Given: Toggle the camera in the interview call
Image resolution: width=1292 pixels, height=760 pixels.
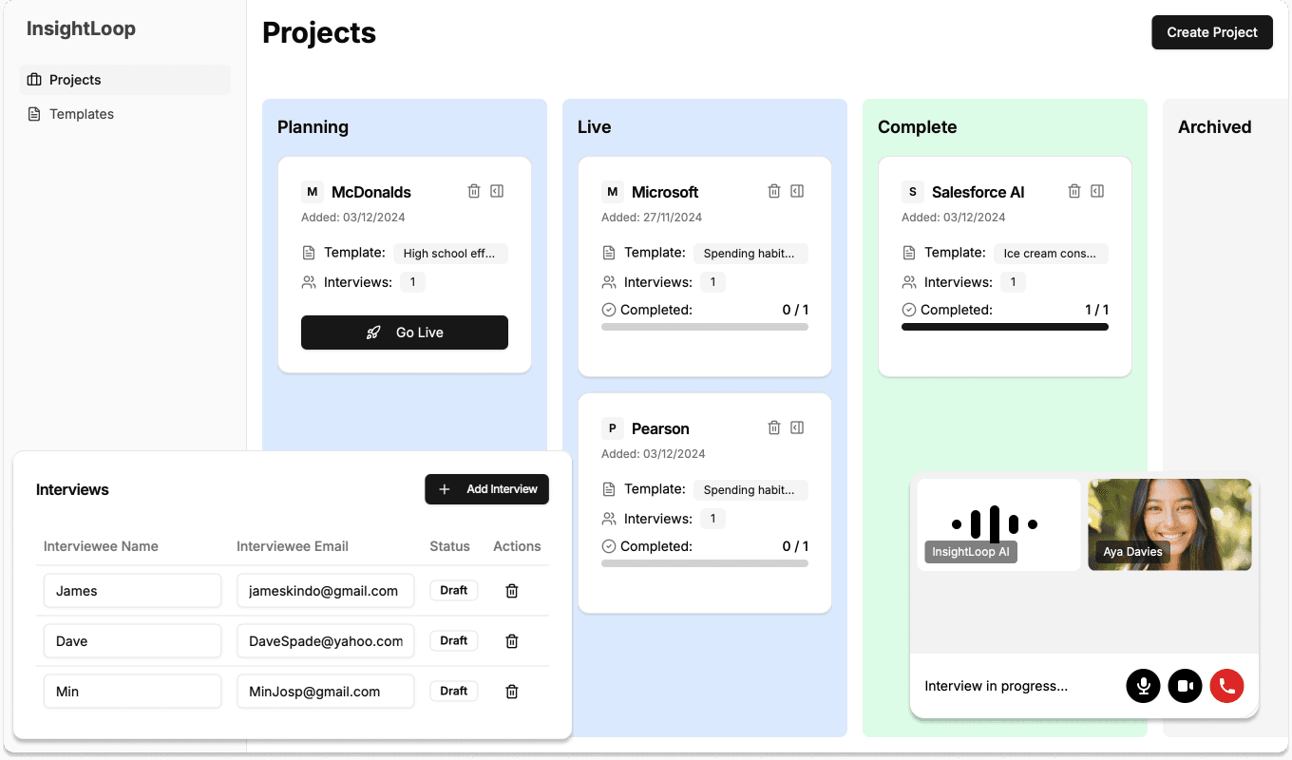Looking at the screenshot, I should [x=1185, y=686].
